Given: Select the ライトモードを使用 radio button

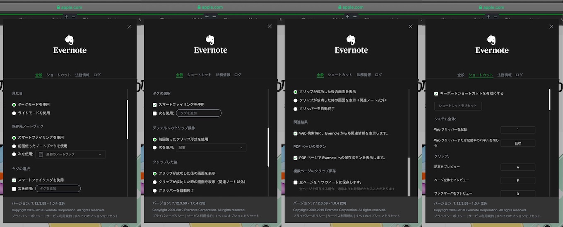Looking at the screenshot, I should (14, 113).
